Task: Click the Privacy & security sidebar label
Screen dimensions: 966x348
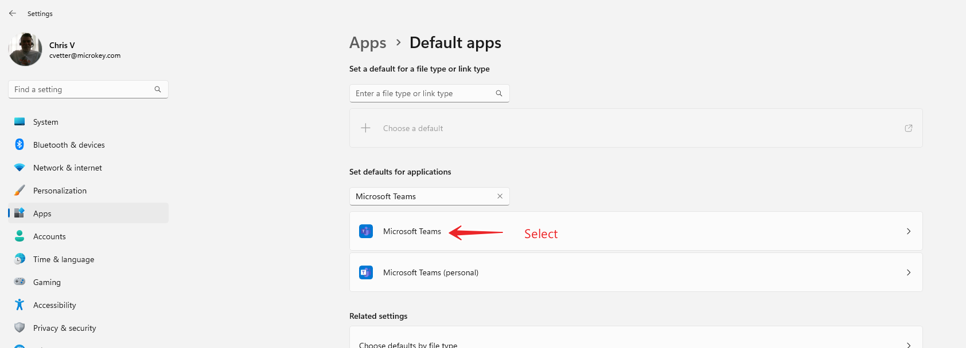Action: (x=65, y=328)
